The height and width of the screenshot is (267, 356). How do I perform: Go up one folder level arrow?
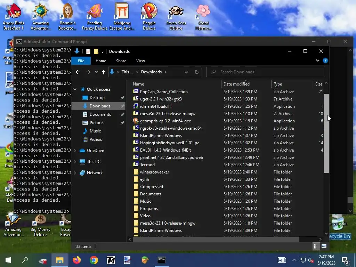coord(104,72)
